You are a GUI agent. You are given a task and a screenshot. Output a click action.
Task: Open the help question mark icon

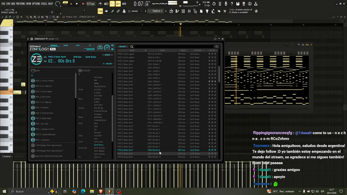(x=232, y=4)
